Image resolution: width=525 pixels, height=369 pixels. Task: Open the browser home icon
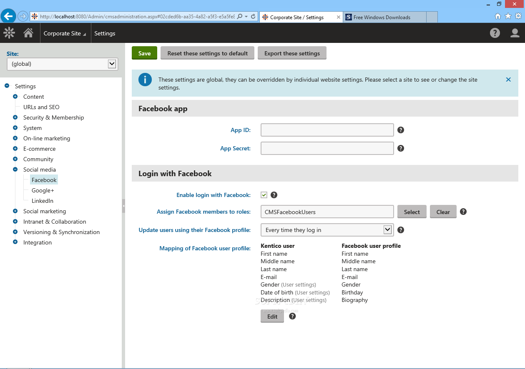497,16
